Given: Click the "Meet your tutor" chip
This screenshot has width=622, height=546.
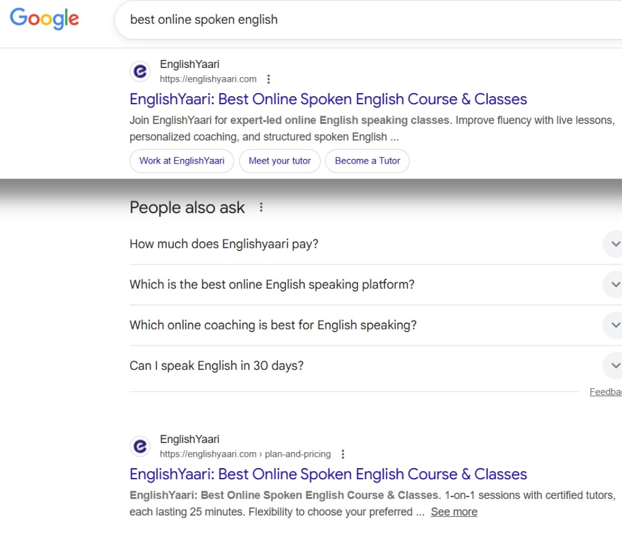Looking at the screenshot, I should (279, 161).
